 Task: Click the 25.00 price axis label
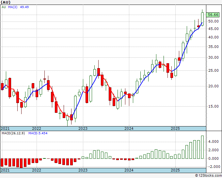[x=214, y=70]
